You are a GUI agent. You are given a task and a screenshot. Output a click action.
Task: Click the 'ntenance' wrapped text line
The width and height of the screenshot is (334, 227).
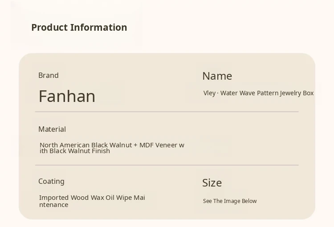(53, 205)
